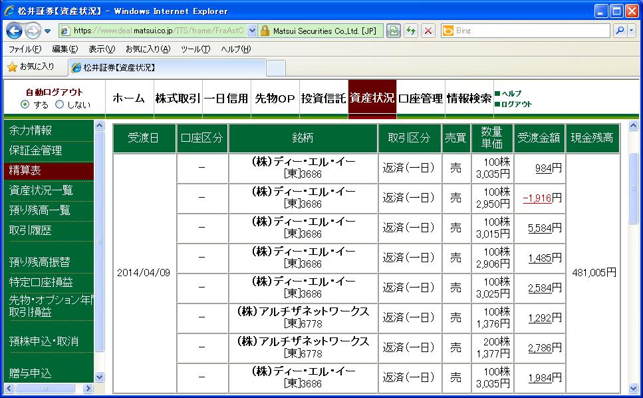The height and width of the screenshot is (398, 643).
Task: Go forward with the browser Forward arrow
Action: [x=33, y=31]
